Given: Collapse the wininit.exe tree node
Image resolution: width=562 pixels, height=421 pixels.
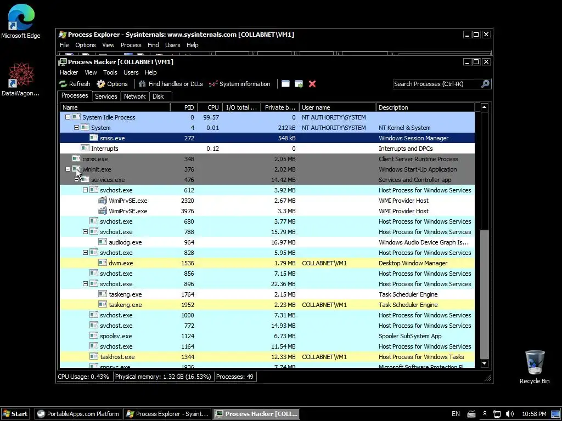Looking at the screenshot, I should click(68, 169).
